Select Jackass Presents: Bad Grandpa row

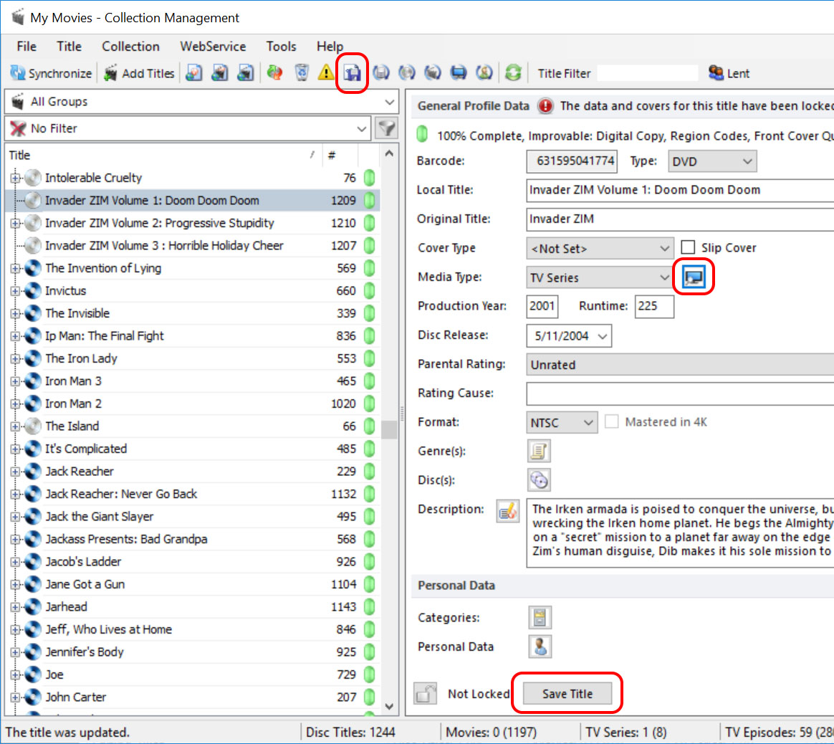pyautogui.click(x=193, y=539)
